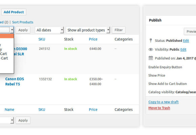Click Copy to a new draft
Viewport: 196px width, 135px height.
[164, 102]
